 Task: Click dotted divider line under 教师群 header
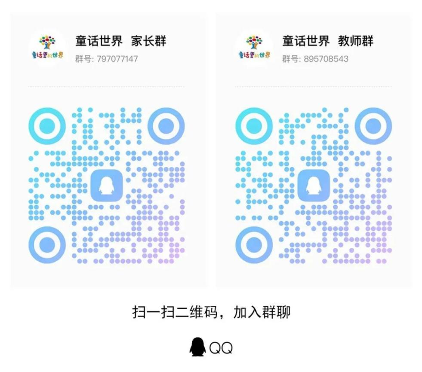click(x=314, y=86)
